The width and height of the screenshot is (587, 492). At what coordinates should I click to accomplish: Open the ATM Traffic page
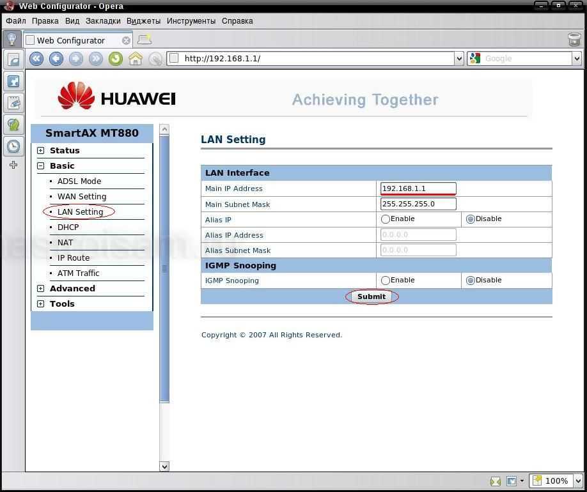point(78,273)
